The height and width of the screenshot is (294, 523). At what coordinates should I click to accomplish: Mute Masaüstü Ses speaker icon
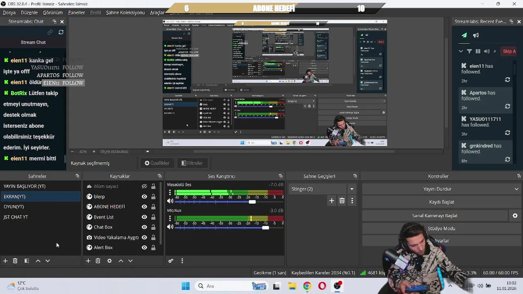coord(170,201)
